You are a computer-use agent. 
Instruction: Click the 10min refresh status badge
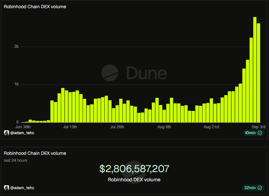click(254, 133)
